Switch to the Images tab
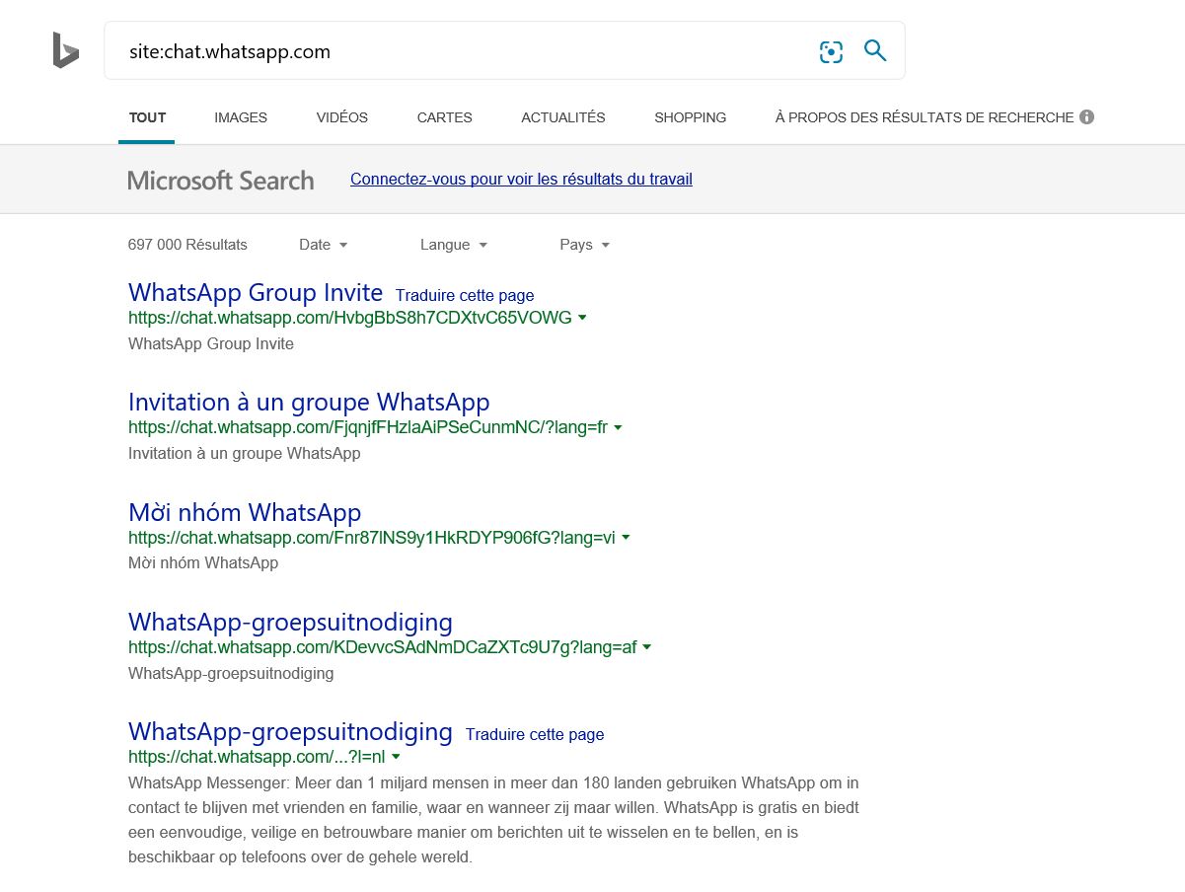Screen dimensions: 1185x892 pos(241,117)
